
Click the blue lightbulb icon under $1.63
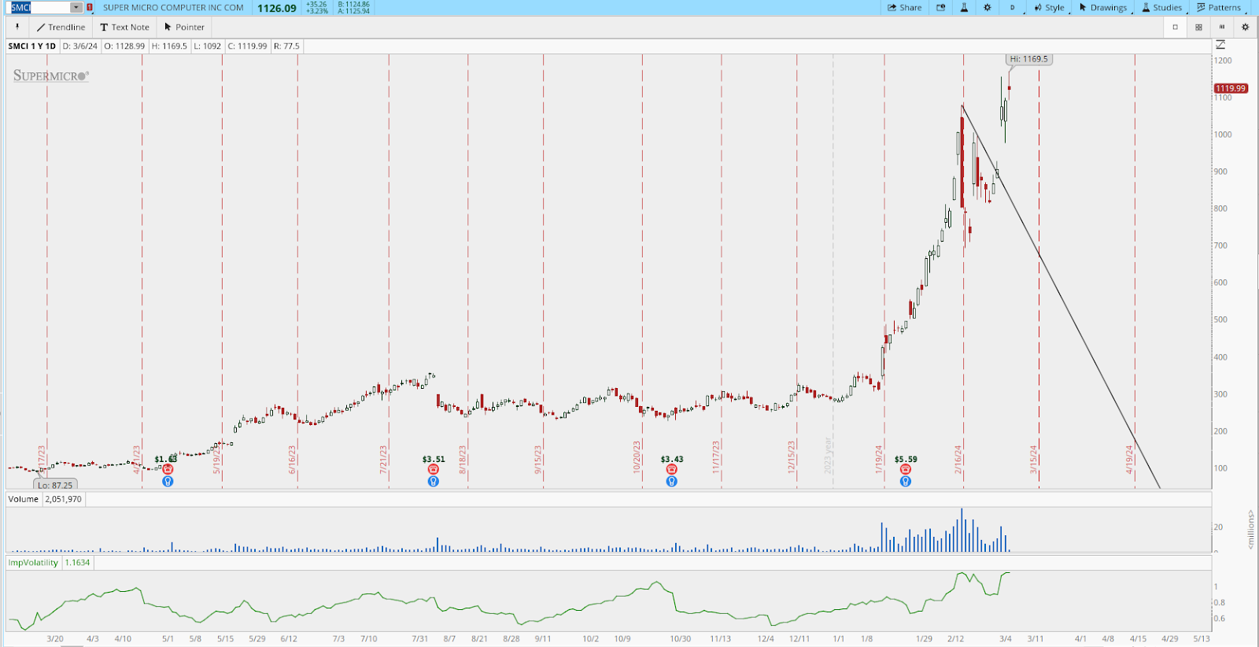point(168,481)
